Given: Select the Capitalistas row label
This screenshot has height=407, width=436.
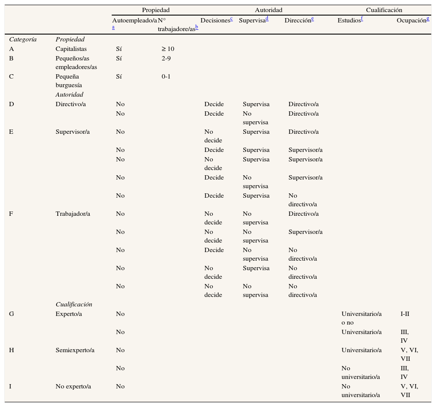Looking at the screenshot, I should coord(71,49).
